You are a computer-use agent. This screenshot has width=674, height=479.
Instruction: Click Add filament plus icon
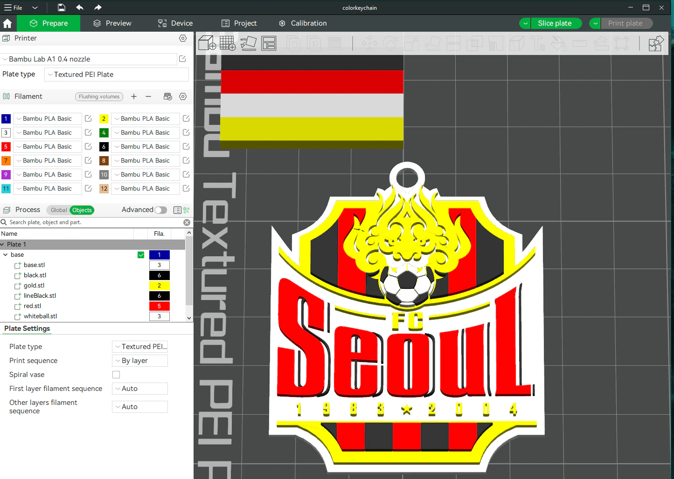coord(134,96)
